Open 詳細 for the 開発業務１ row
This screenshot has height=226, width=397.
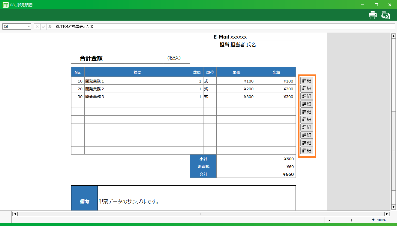pos(307,81)
